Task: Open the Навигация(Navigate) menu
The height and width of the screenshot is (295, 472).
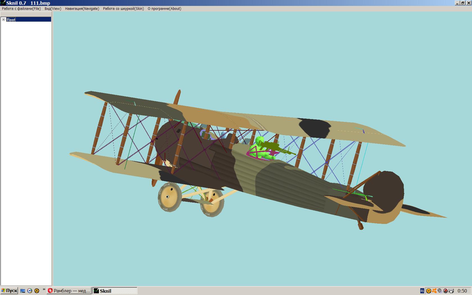Action: [x=82, y=9]
